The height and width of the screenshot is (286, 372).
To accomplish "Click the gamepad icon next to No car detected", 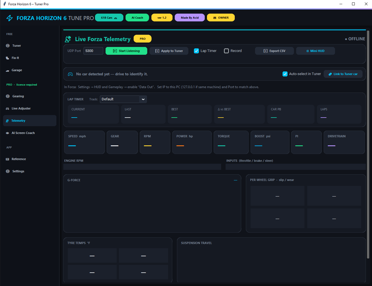I will coord(71,74).
